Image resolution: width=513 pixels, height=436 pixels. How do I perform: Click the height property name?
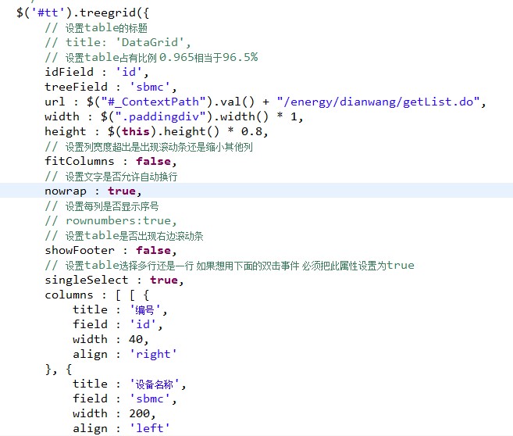pyautogui.click(x=66, y=131)
